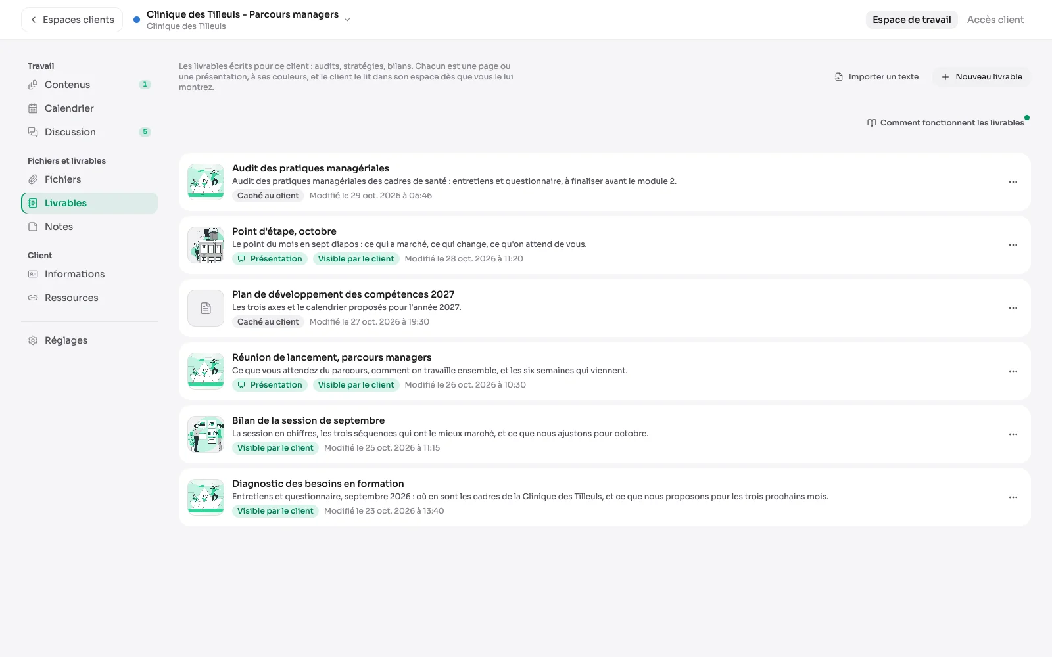Click the Notes page icon
Image resolution: width=1052 pixels, height=657 pixels.
click(33, 227)
